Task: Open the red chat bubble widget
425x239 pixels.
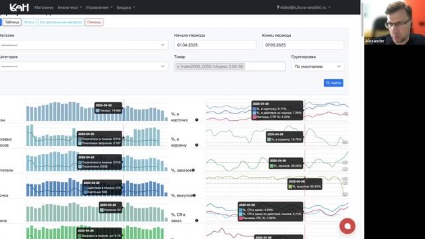Action: [x=347, y=226]
